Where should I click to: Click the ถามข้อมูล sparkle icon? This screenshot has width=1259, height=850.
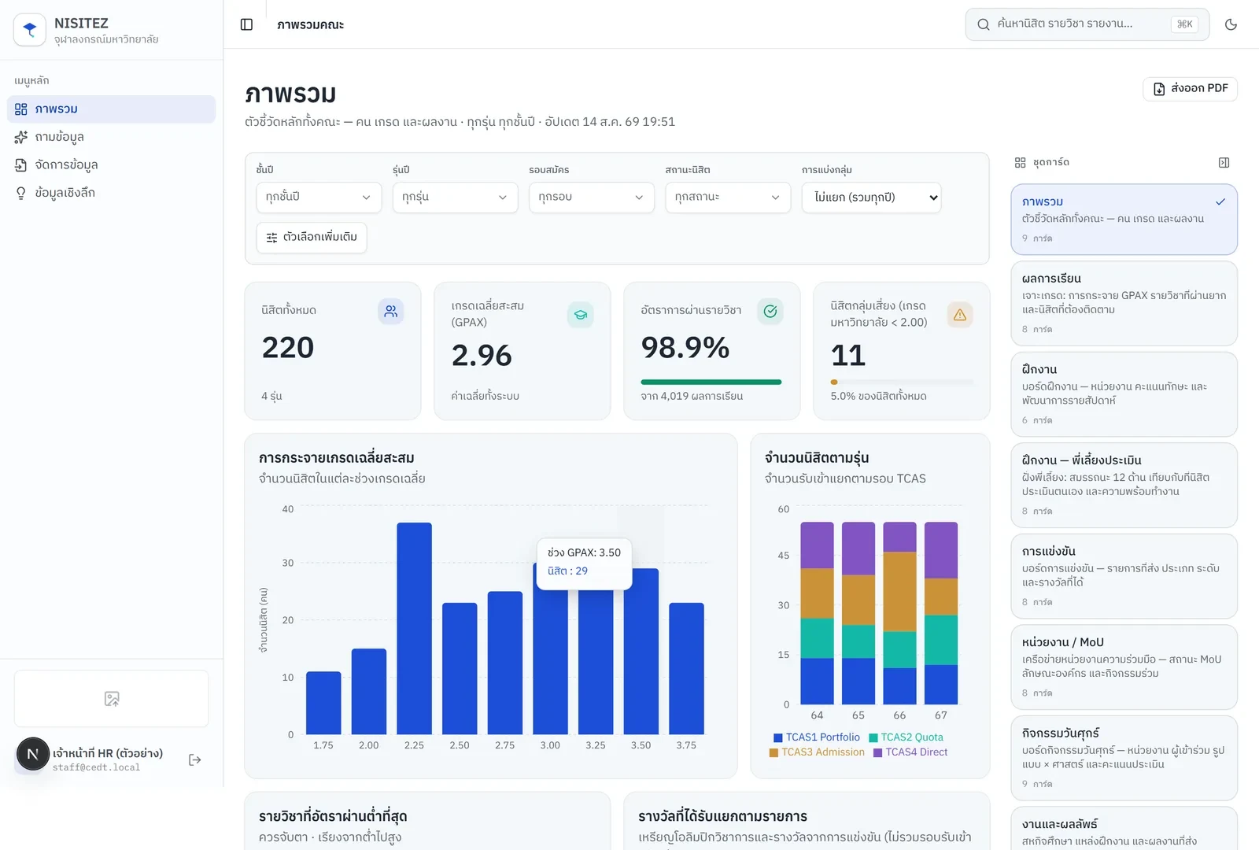click(21, 137)
